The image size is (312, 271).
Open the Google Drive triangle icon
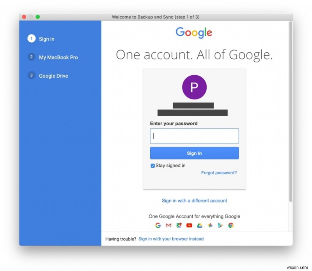[199, 225]
